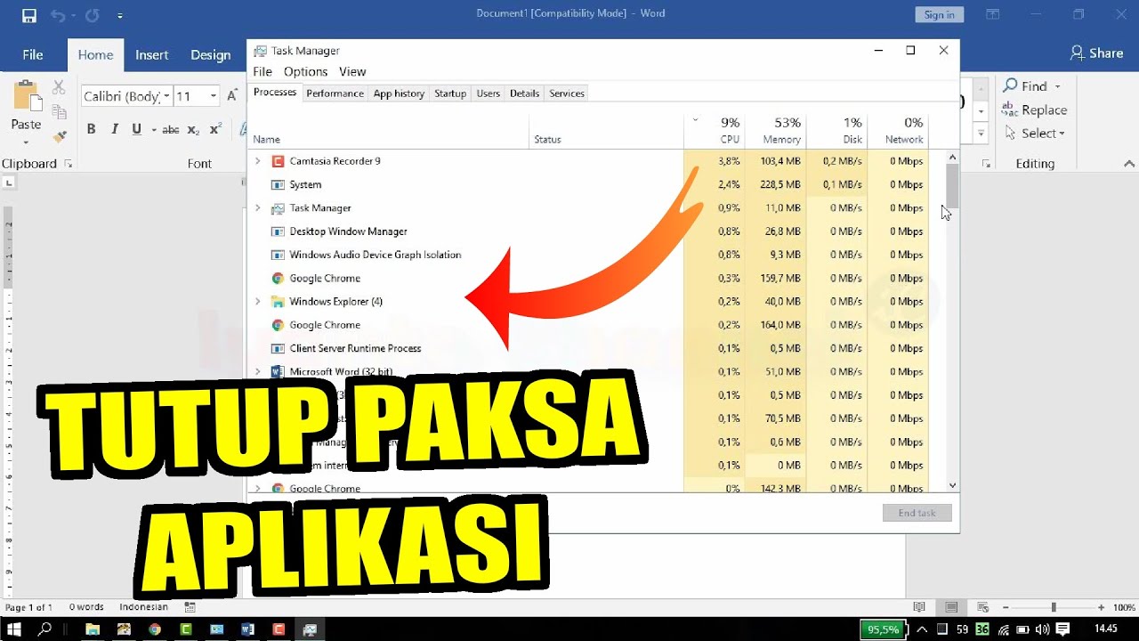This screenshot has width=1139, height=641.
Task: Switch to Word's Insert ribbon tab
Action: [152, 54]
